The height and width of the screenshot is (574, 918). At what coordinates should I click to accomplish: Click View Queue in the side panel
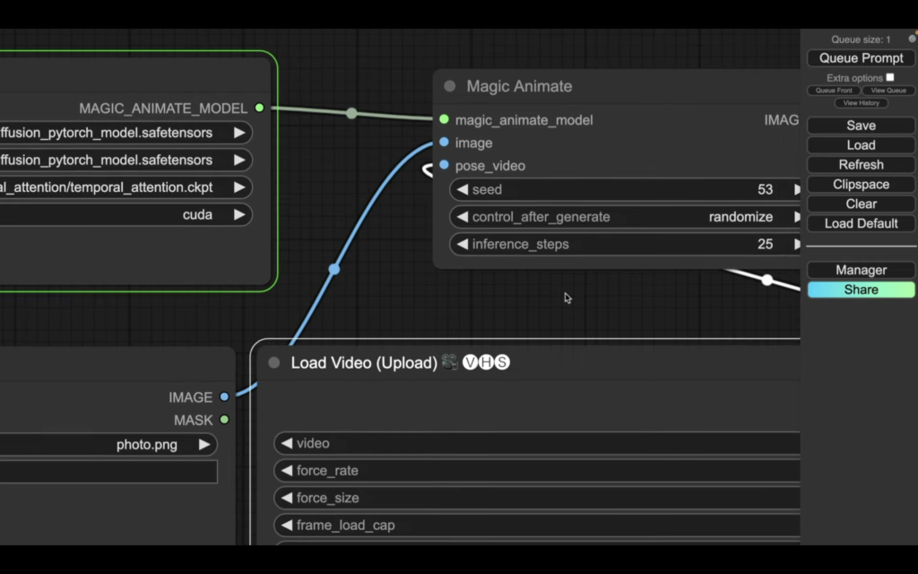coord(888,91)
